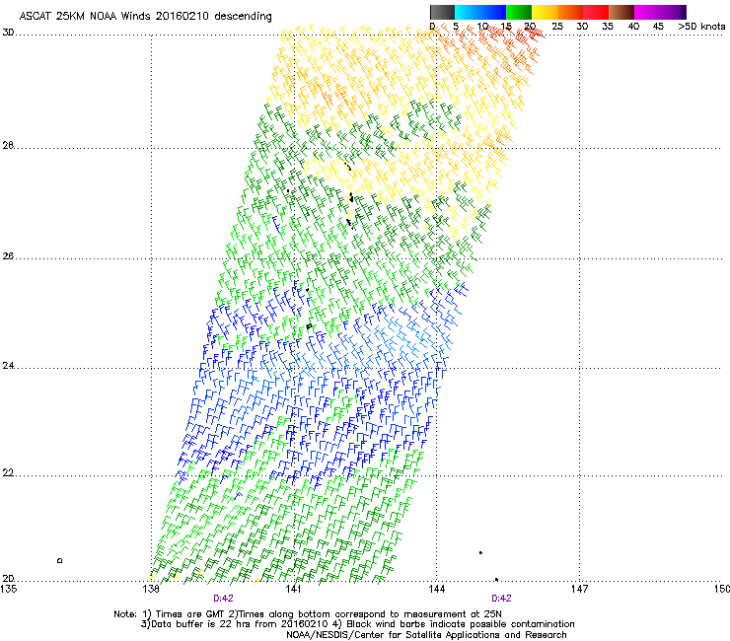Click the orange segment of the color scale
730x641 pixels.
(570, 12)
